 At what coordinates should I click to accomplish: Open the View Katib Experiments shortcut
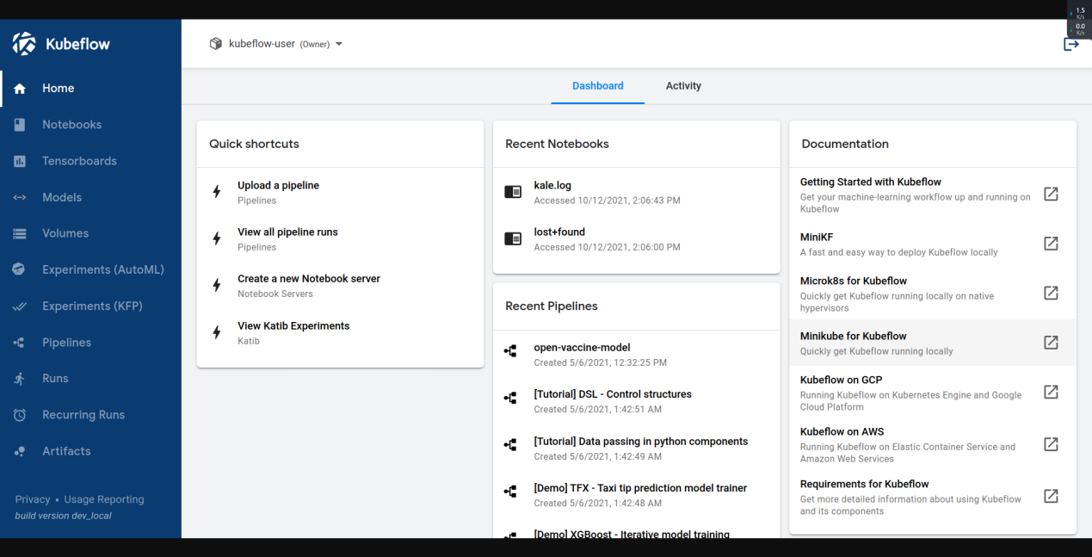293,326
